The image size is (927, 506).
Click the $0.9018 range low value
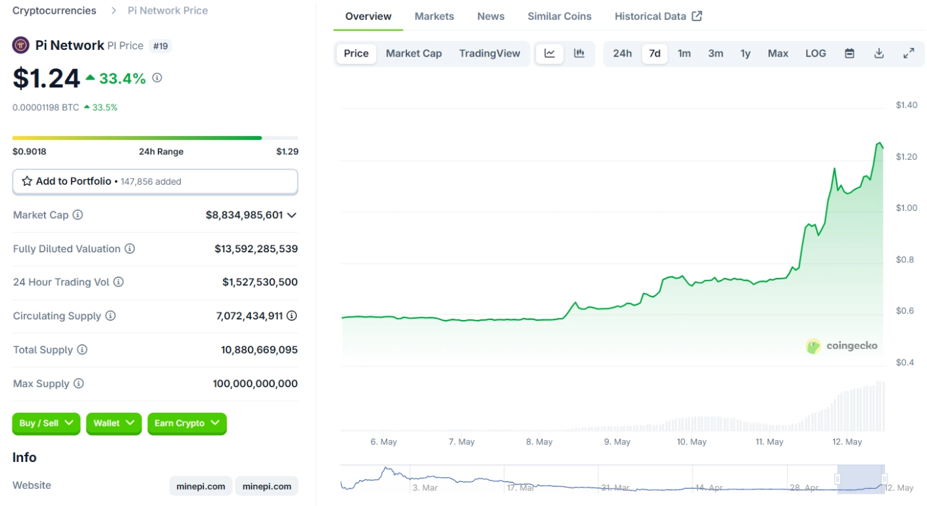tap(30, 151)
